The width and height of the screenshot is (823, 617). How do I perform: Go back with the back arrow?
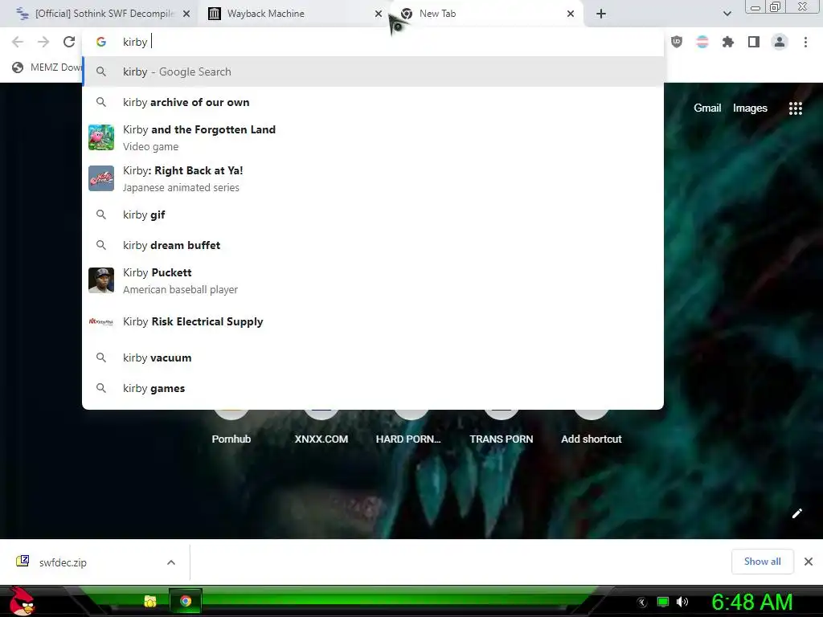18,42
